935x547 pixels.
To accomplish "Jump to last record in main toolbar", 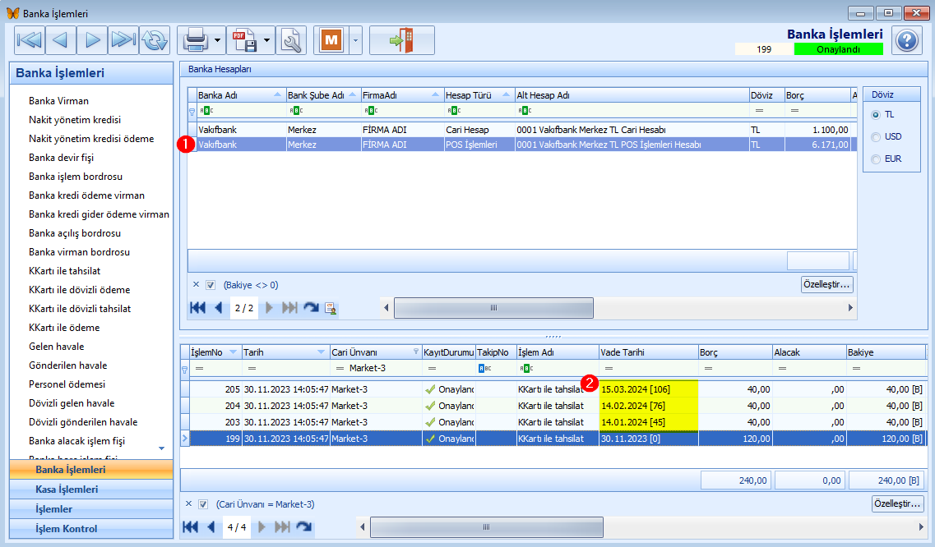I will pos(123,40).
